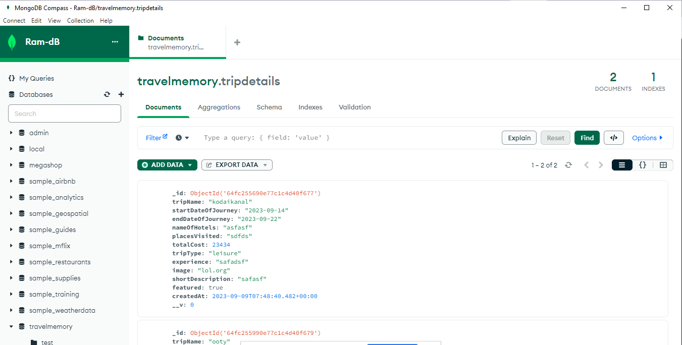Click the image value "lol.org"

pyautogui.click(x=214, y=270)
